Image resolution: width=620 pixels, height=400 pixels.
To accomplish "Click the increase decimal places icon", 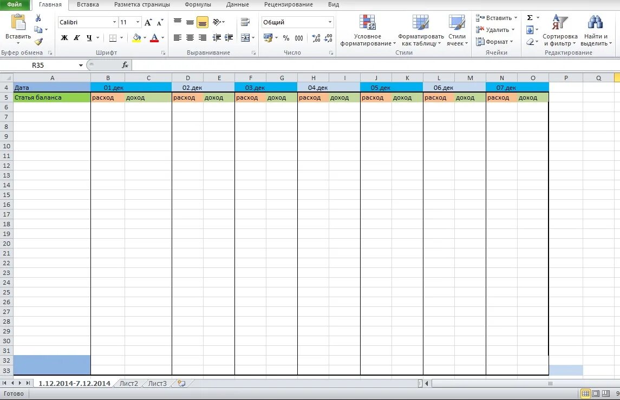I will 316,38.
